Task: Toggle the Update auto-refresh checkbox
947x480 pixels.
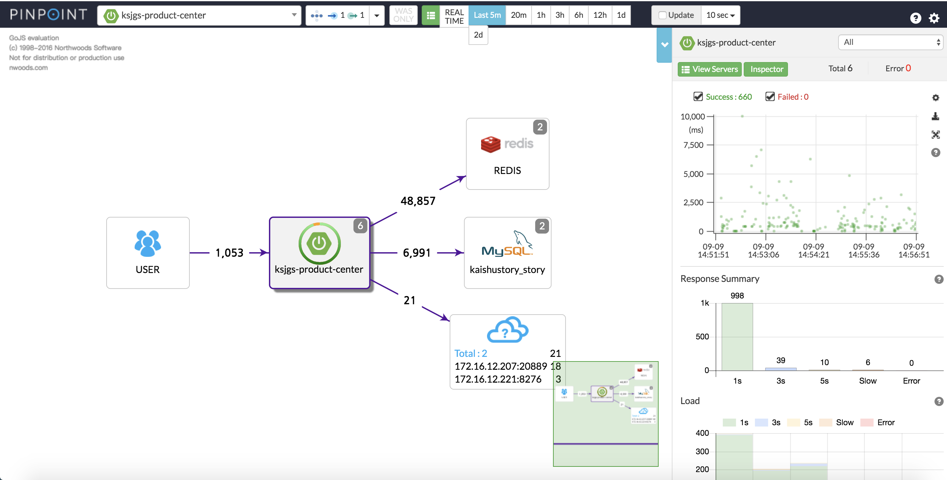Action: click(x=662, y=15)
